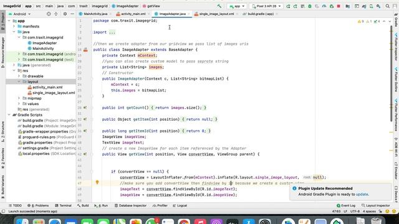Open the Database Inspector tool window
The image size is (399, 224).
[x=130, y=205]
